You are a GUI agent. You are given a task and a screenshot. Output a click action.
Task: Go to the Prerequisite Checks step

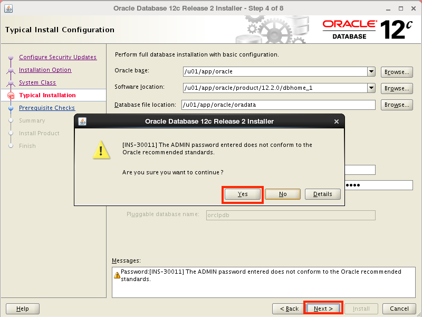tap(47, 108)
